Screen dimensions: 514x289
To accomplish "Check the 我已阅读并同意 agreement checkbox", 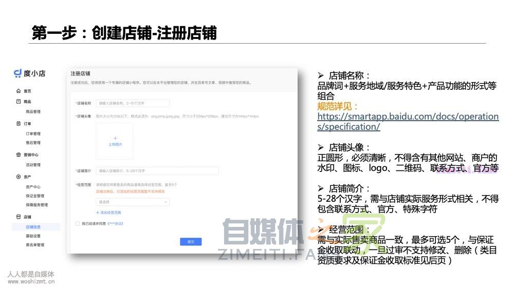I will click(78, 224).
